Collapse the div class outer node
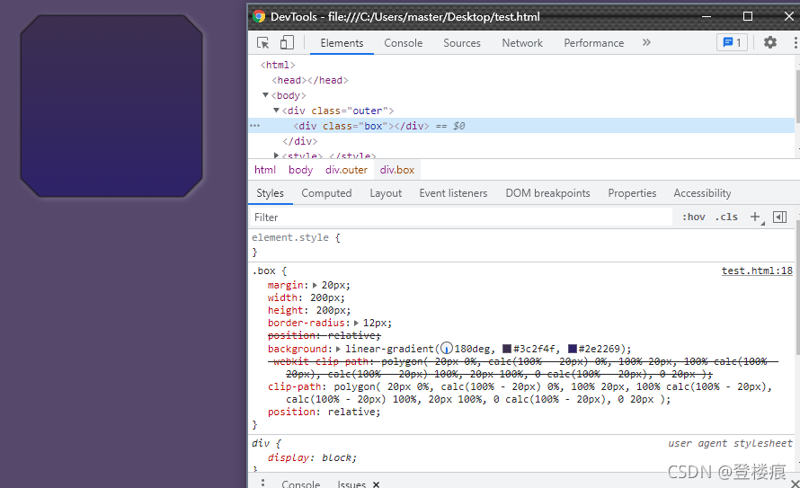 pyautogui.click(x=276, y=111)
